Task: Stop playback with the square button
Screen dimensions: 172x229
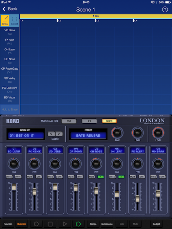Action: (x=50, y=224)
